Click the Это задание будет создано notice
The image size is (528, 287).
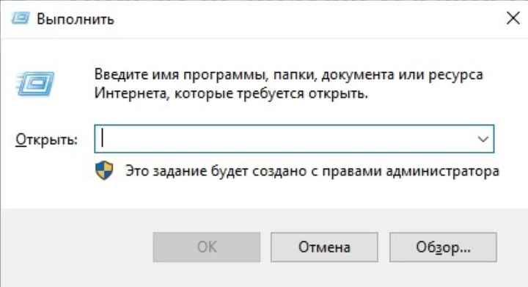click(312, 171)
